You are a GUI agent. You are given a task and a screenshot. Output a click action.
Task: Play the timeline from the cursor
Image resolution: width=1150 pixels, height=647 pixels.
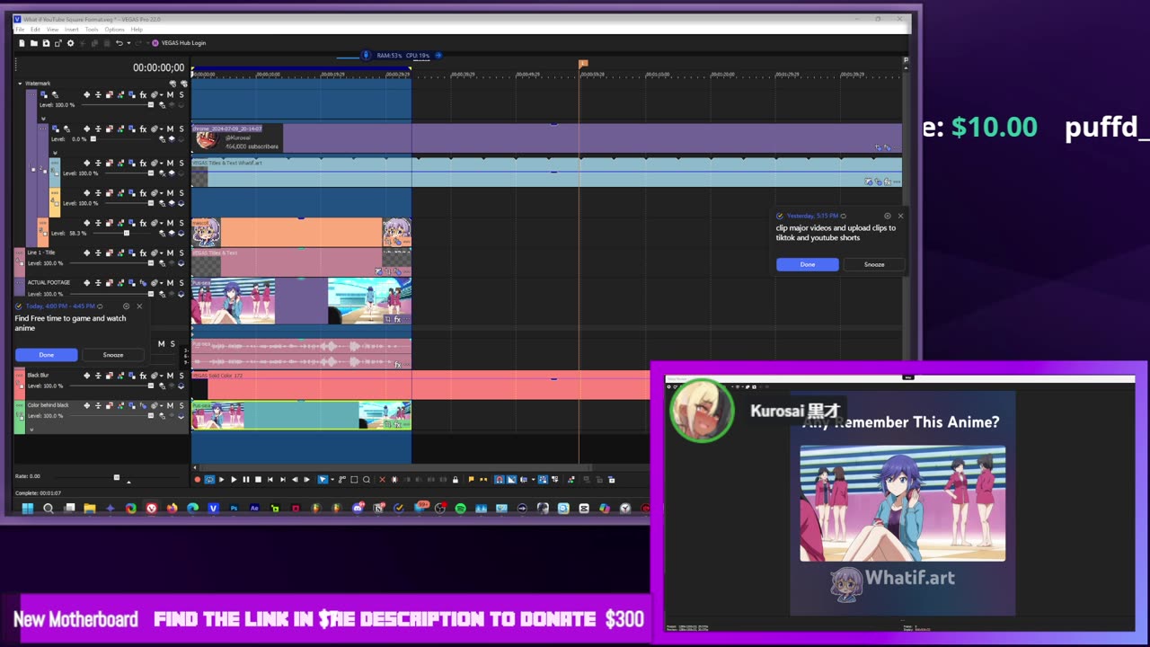point(234,479)
